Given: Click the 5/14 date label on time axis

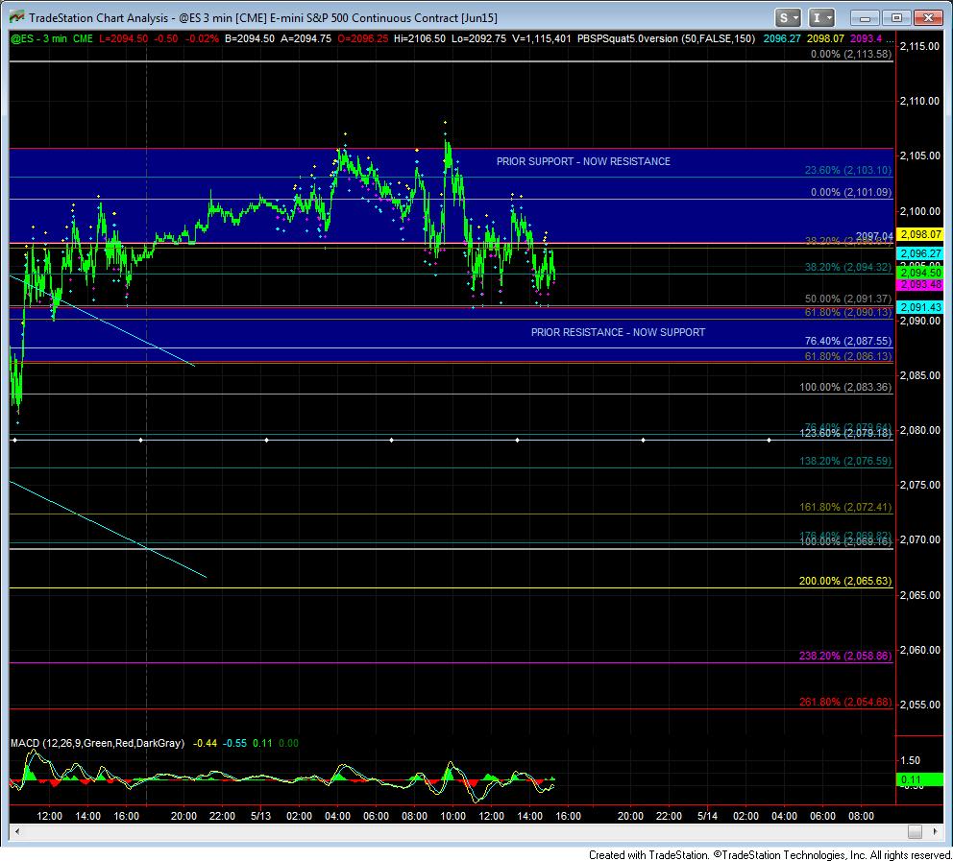Looking at the screenshot, I should pyautogui.click(x=707, y=816).
